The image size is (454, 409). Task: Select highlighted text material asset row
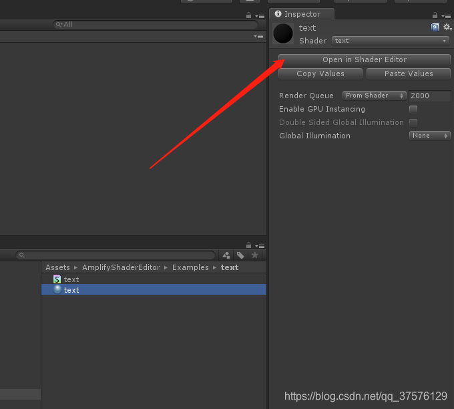154,290
